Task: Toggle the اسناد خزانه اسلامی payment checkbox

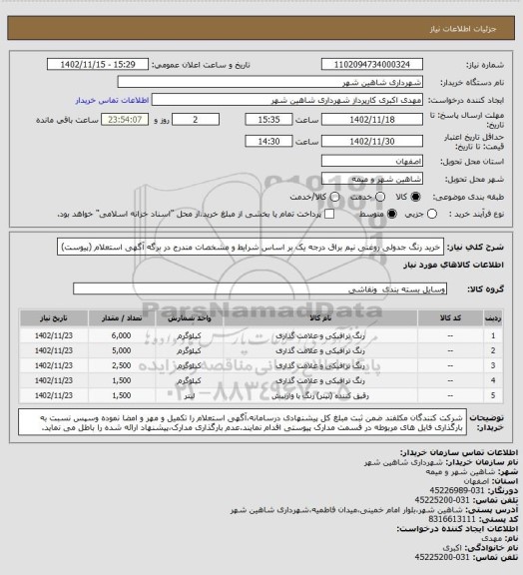Action: 329,214
